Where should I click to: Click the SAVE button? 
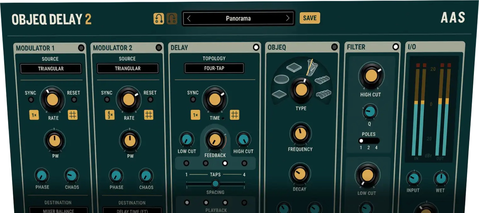pos(310,18)
